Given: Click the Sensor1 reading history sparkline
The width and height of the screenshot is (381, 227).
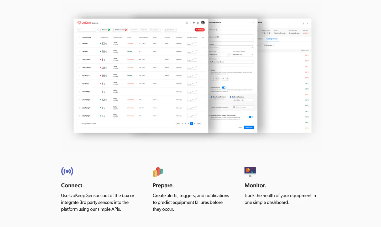Looking at the screenshot, I should (x=192, y=44).
